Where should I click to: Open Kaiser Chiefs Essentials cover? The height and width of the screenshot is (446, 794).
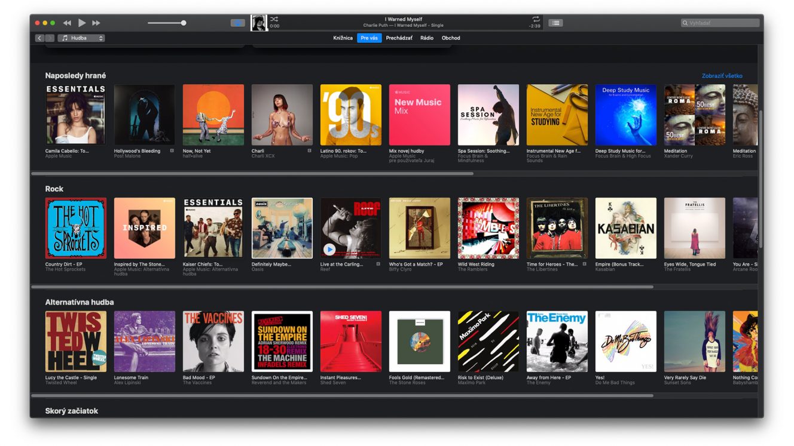click(x=213, y=228)
